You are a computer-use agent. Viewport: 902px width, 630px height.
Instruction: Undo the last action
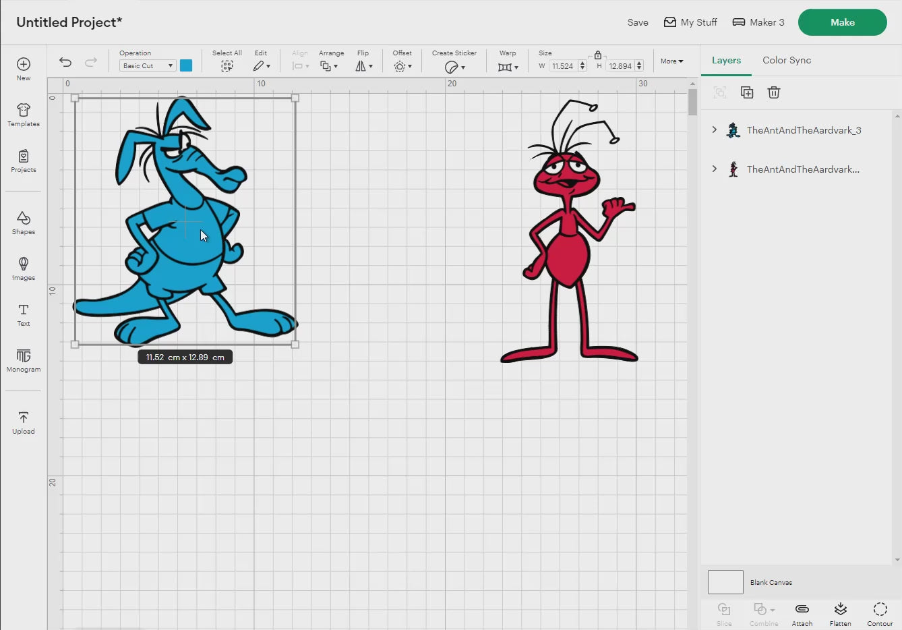65,62
